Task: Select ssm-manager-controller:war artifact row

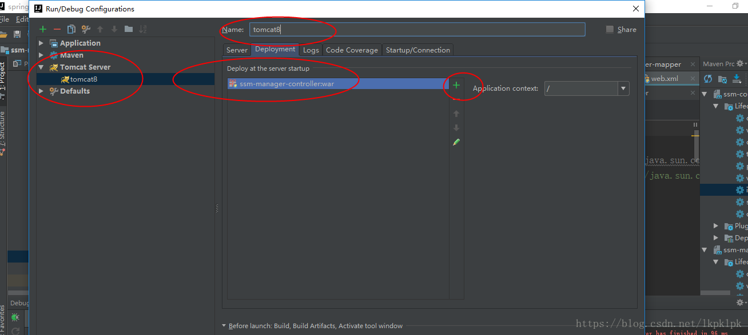Action: pyautogui.click(x=338, y=84)
